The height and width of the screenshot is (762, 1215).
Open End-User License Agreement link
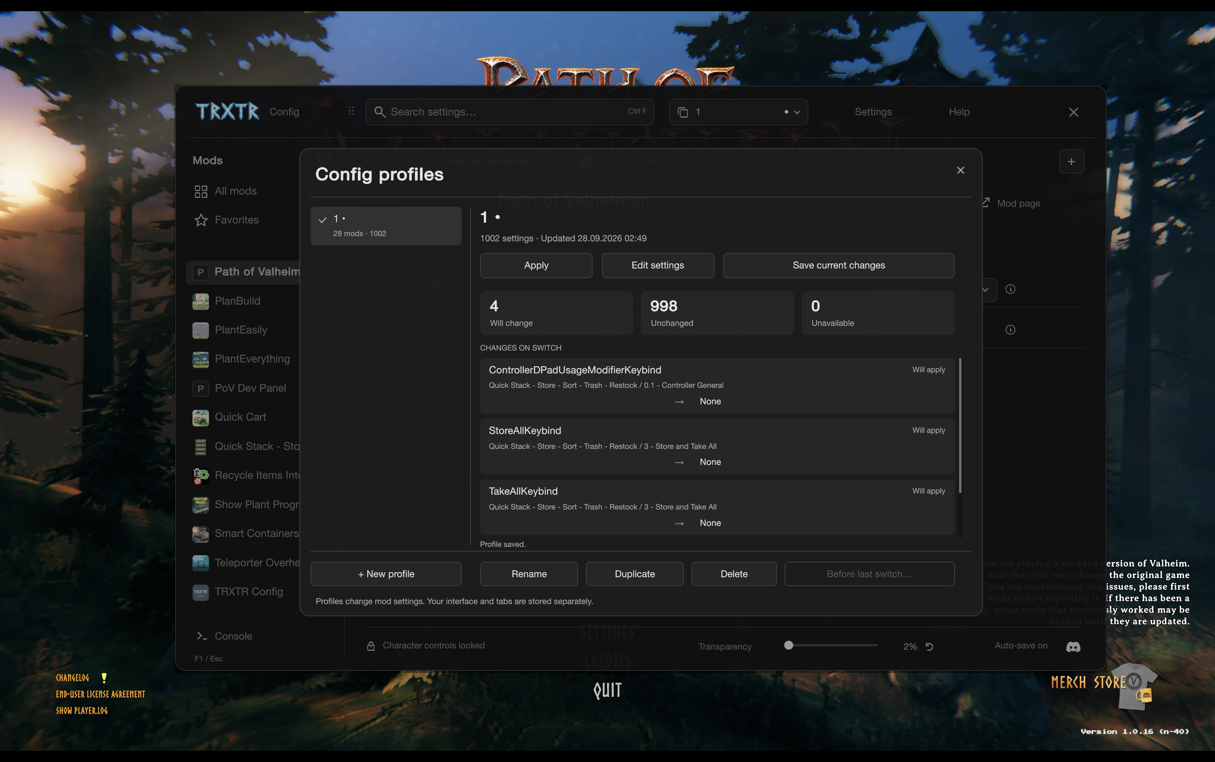(x=100, y=695)
